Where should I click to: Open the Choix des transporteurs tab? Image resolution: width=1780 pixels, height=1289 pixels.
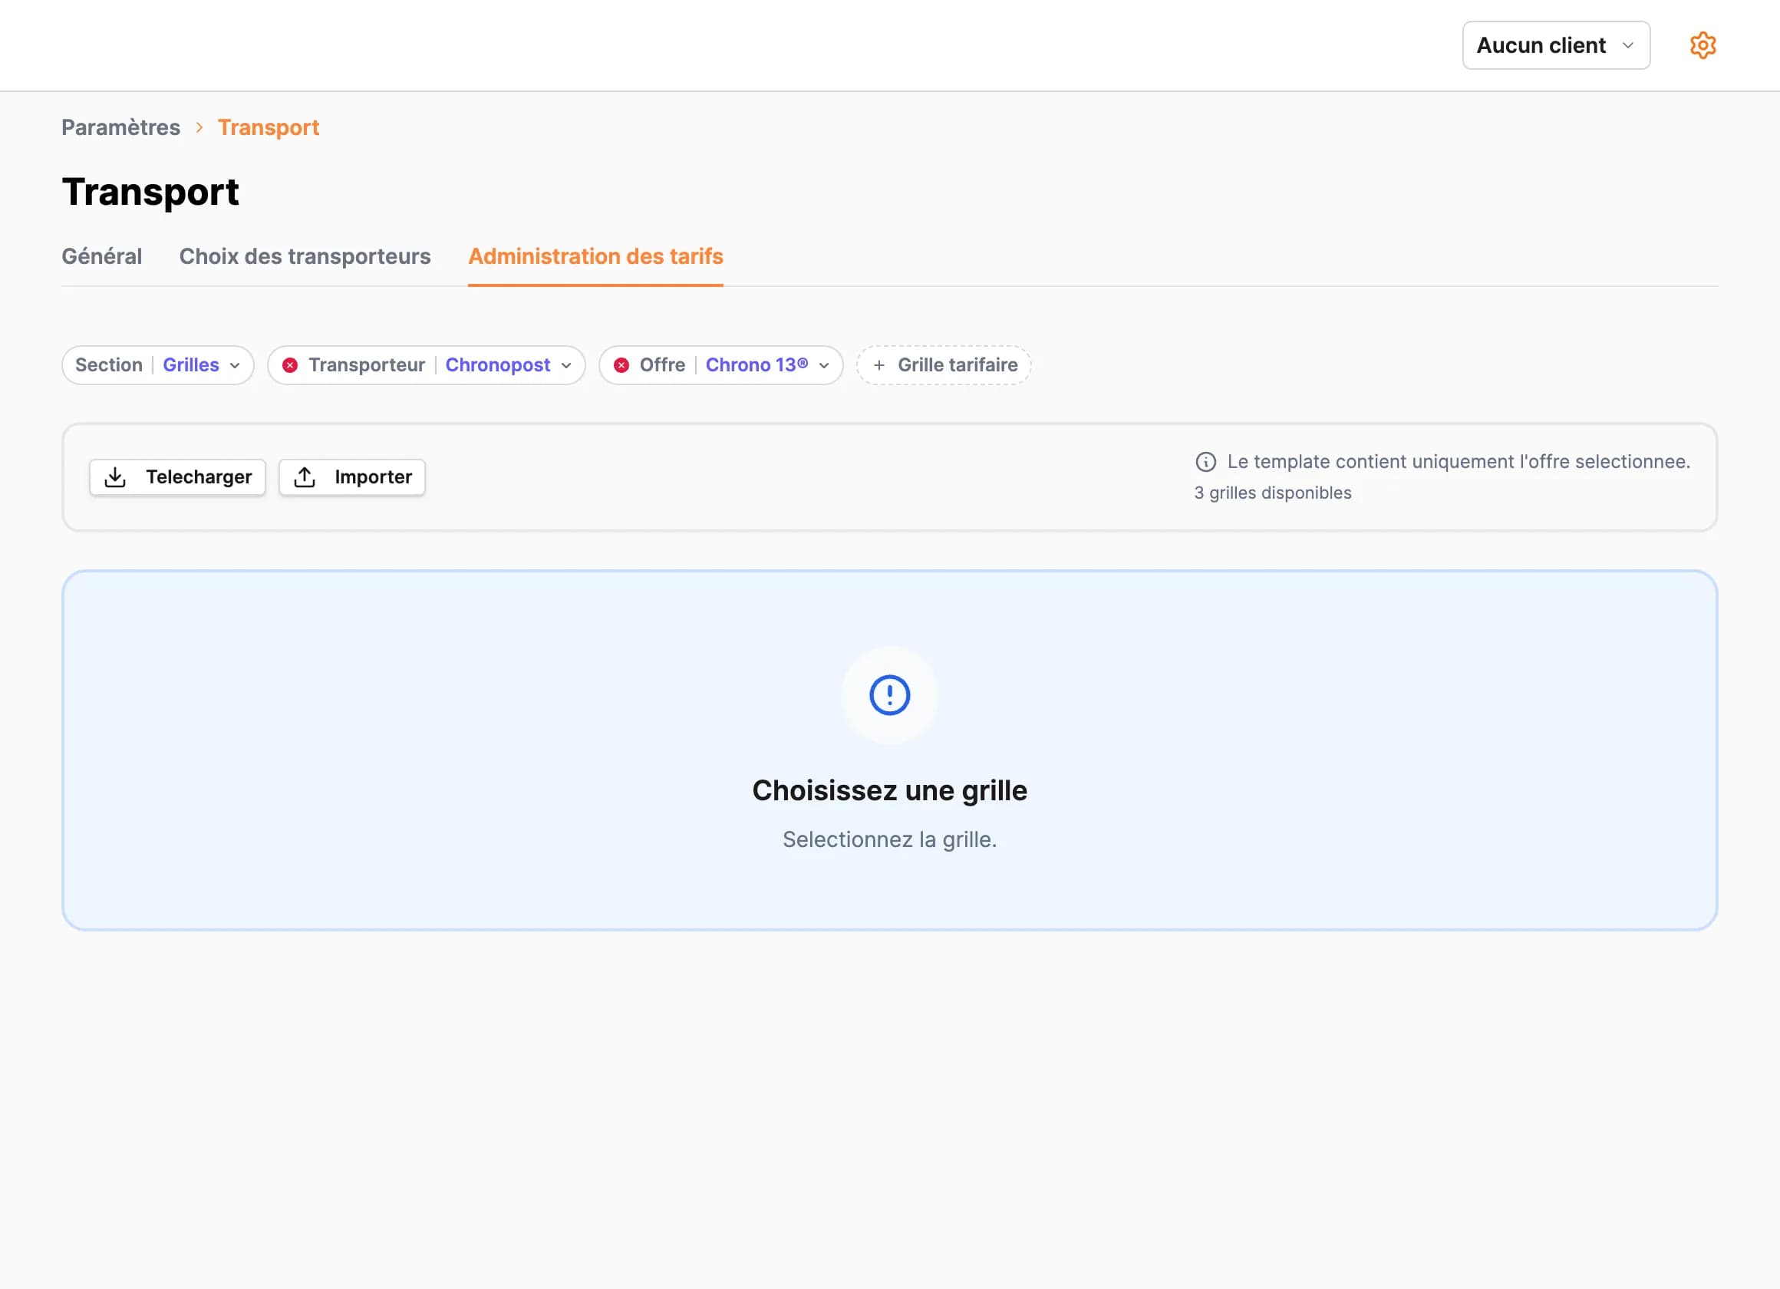[x=305, y=256]
